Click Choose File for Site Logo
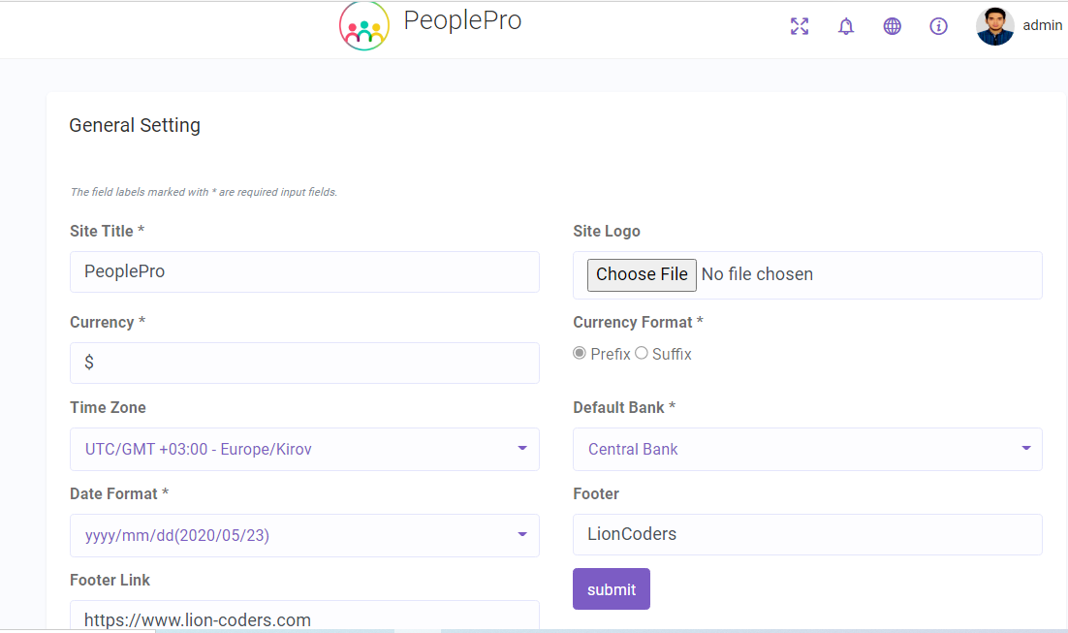The width and height of the screenshot is (1068, 633). pos(642,274)
